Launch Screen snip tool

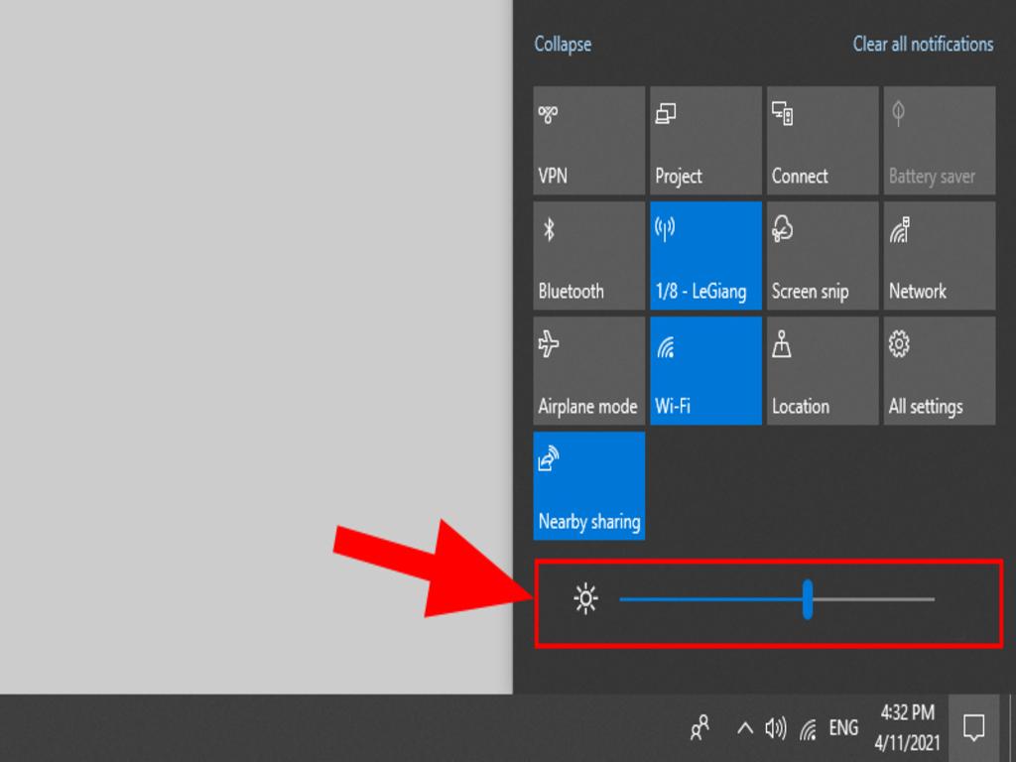(x=823, y=256)
